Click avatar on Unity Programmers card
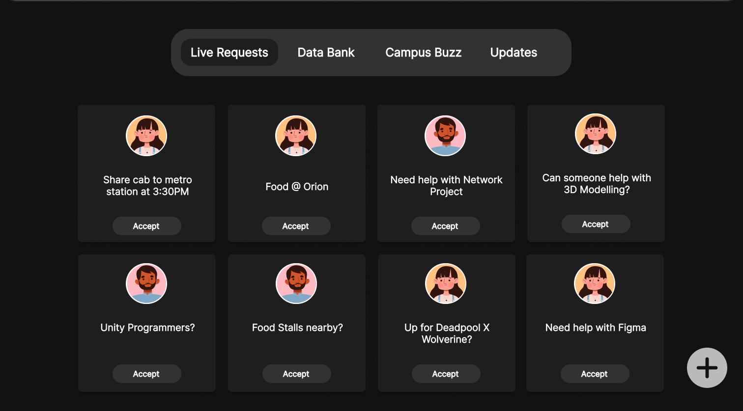Image resolution: width=743 pixels, height=411 pixels. click(146, 283)
